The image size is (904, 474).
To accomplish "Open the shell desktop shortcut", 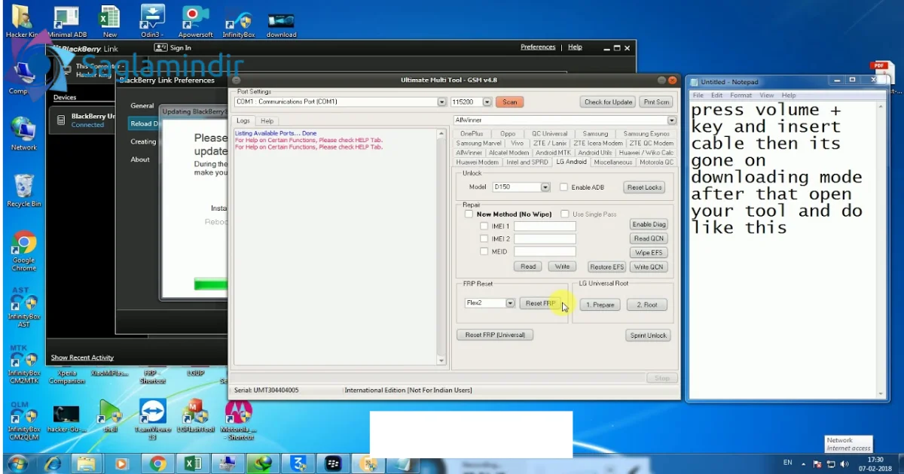I will tap(110, 416).
